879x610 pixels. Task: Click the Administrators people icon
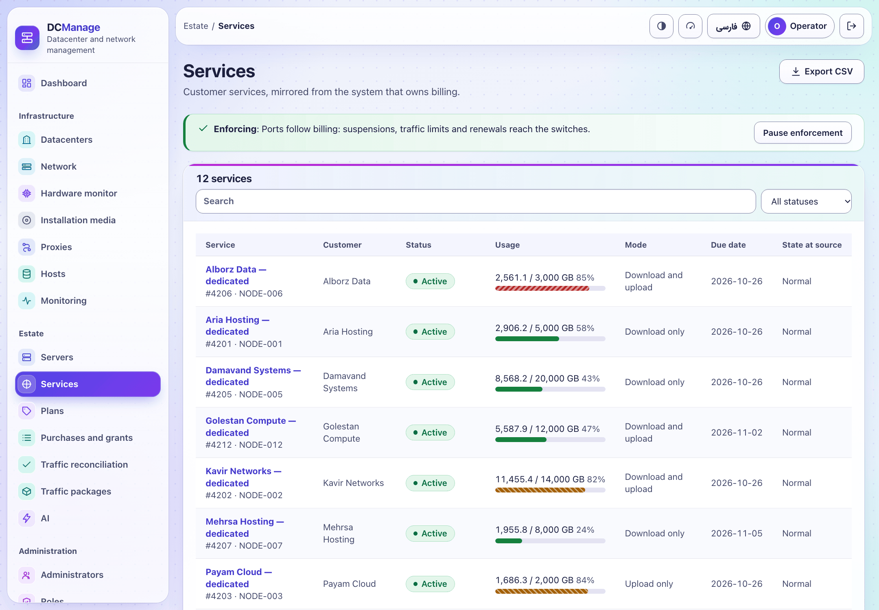(27, 575)
